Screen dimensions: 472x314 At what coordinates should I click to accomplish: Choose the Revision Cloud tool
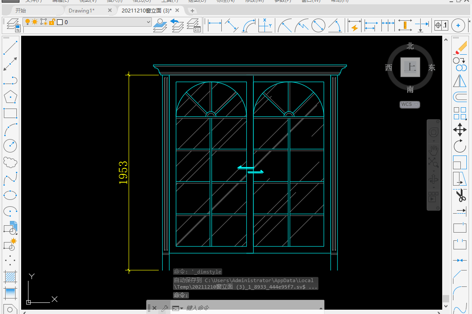10,162
